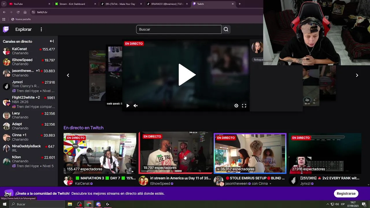Click the Buscar search field
This screenshot has width=370, height=208.
tap(179, 29)
